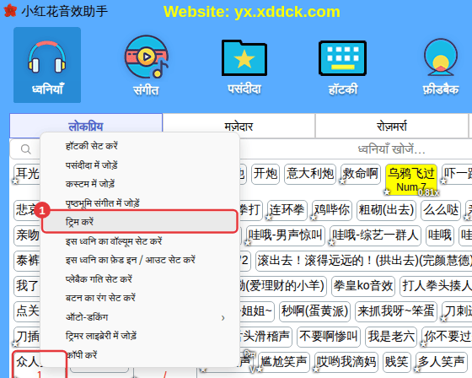
Task: Play the 亲吻 sound button
Action: tap(27, 235)
